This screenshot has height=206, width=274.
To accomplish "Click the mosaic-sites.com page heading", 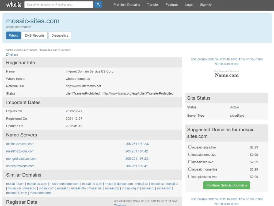I will coord(33,21).
